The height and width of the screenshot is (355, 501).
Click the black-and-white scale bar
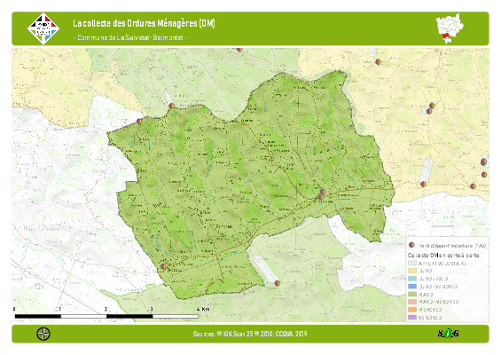106,316
